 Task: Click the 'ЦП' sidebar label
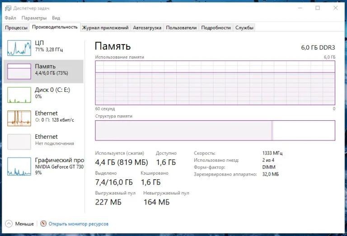(39, 43)
